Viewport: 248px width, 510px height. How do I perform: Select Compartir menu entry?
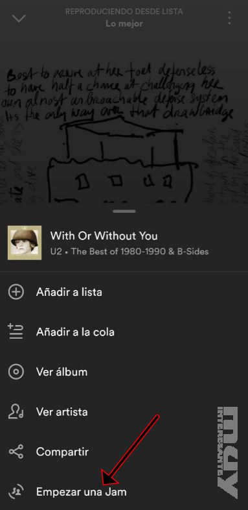click(x=124, y=452)
